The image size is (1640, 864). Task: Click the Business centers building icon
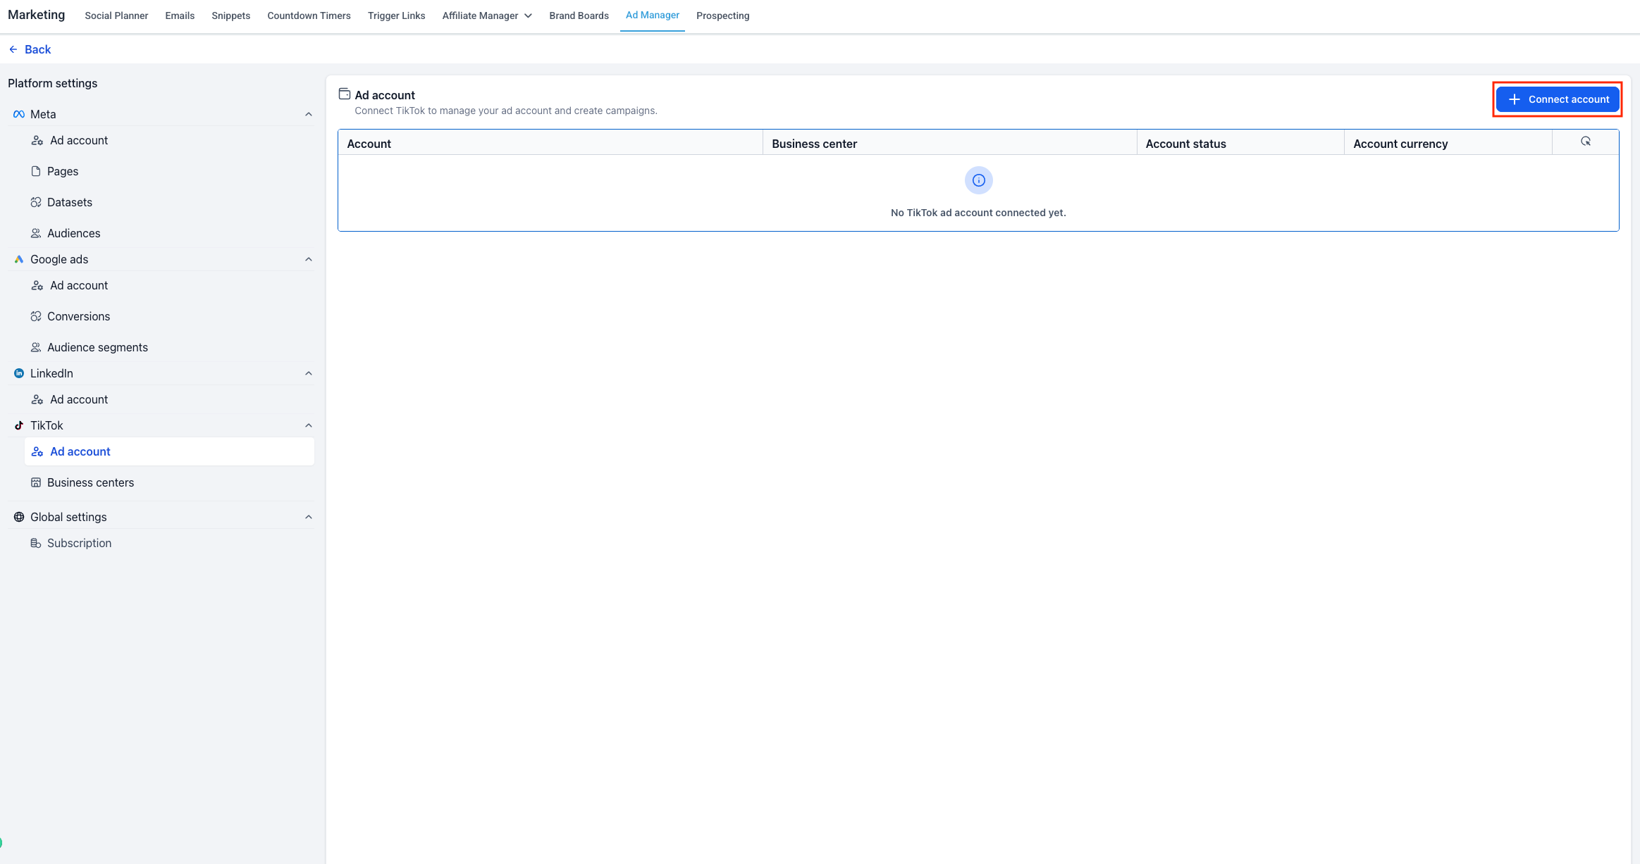(36, 482)
